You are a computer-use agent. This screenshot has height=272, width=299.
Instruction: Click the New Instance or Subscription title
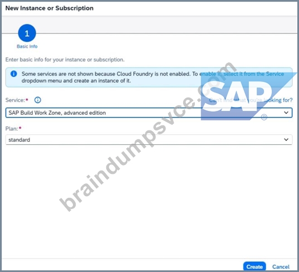tap(50, 8)
